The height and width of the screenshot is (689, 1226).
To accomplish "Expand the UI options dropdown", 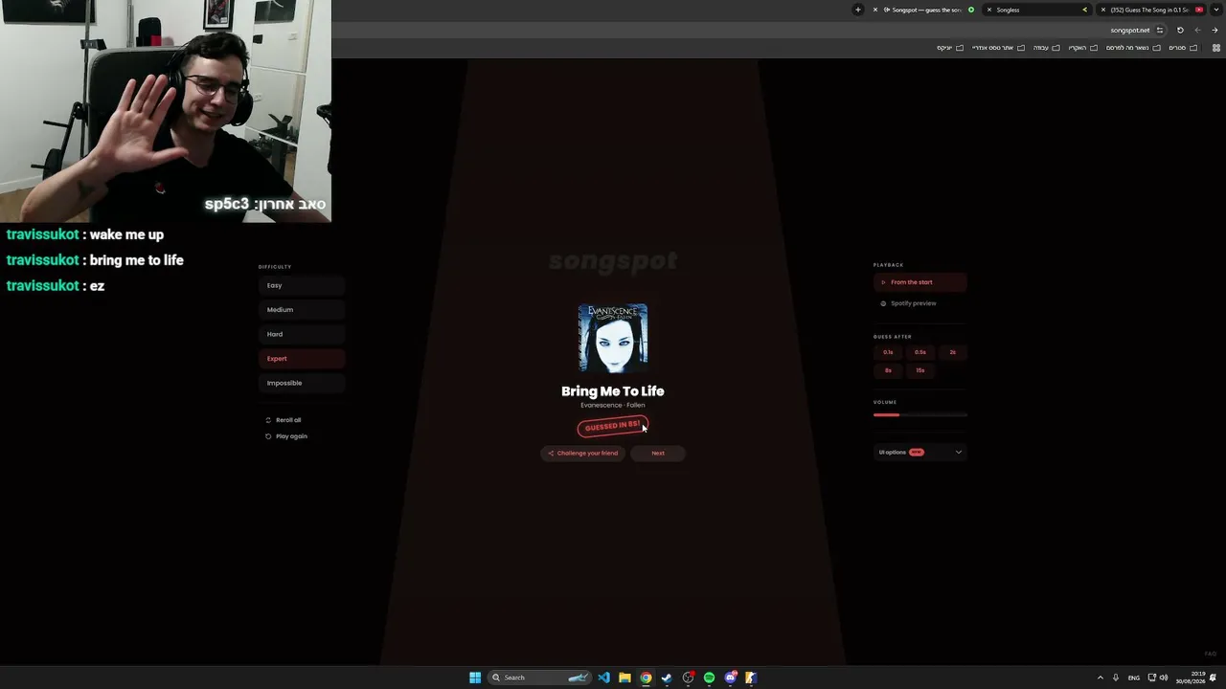I will click(920, 453).
